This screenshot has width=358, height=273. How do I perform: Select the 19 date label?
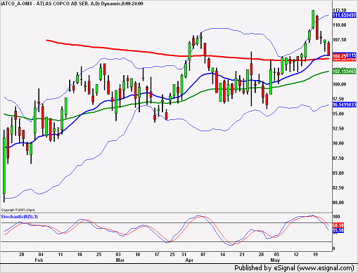pyautogui.click(x=315, y=255)
